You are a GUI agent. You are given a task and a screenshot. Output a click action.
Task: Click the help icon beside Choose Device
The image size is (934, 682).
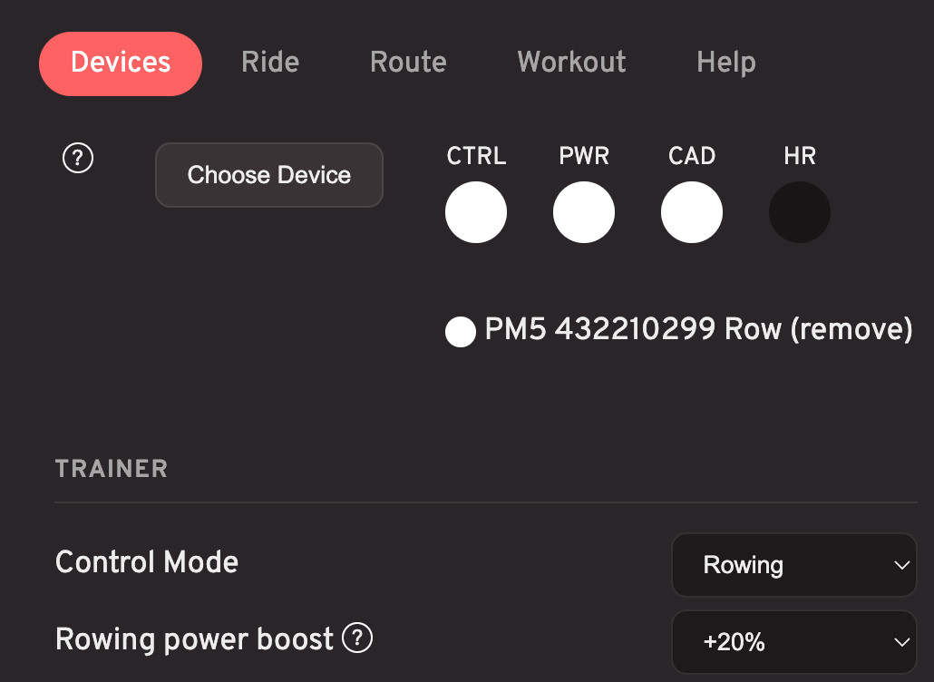tap(78, 159)
